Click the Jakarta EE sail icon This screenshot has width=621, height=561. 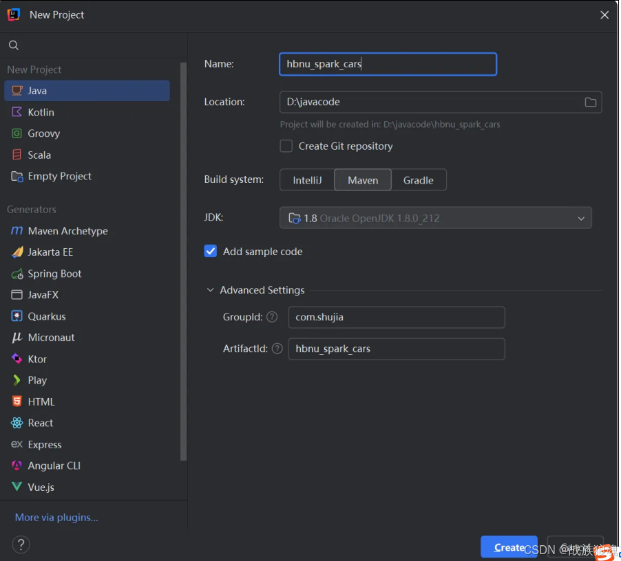pos(17,252)
